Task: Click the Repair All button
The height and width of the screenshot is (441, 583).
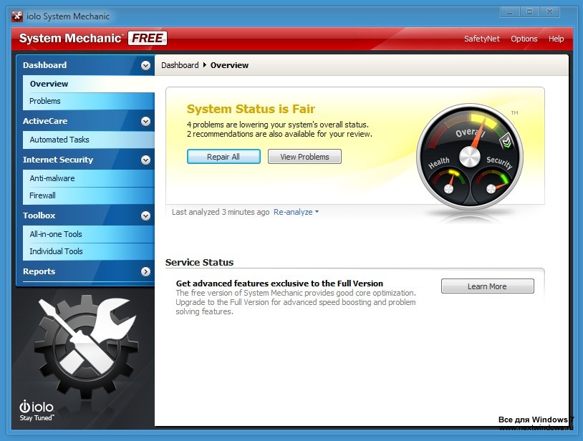Action: coord(223,157)
